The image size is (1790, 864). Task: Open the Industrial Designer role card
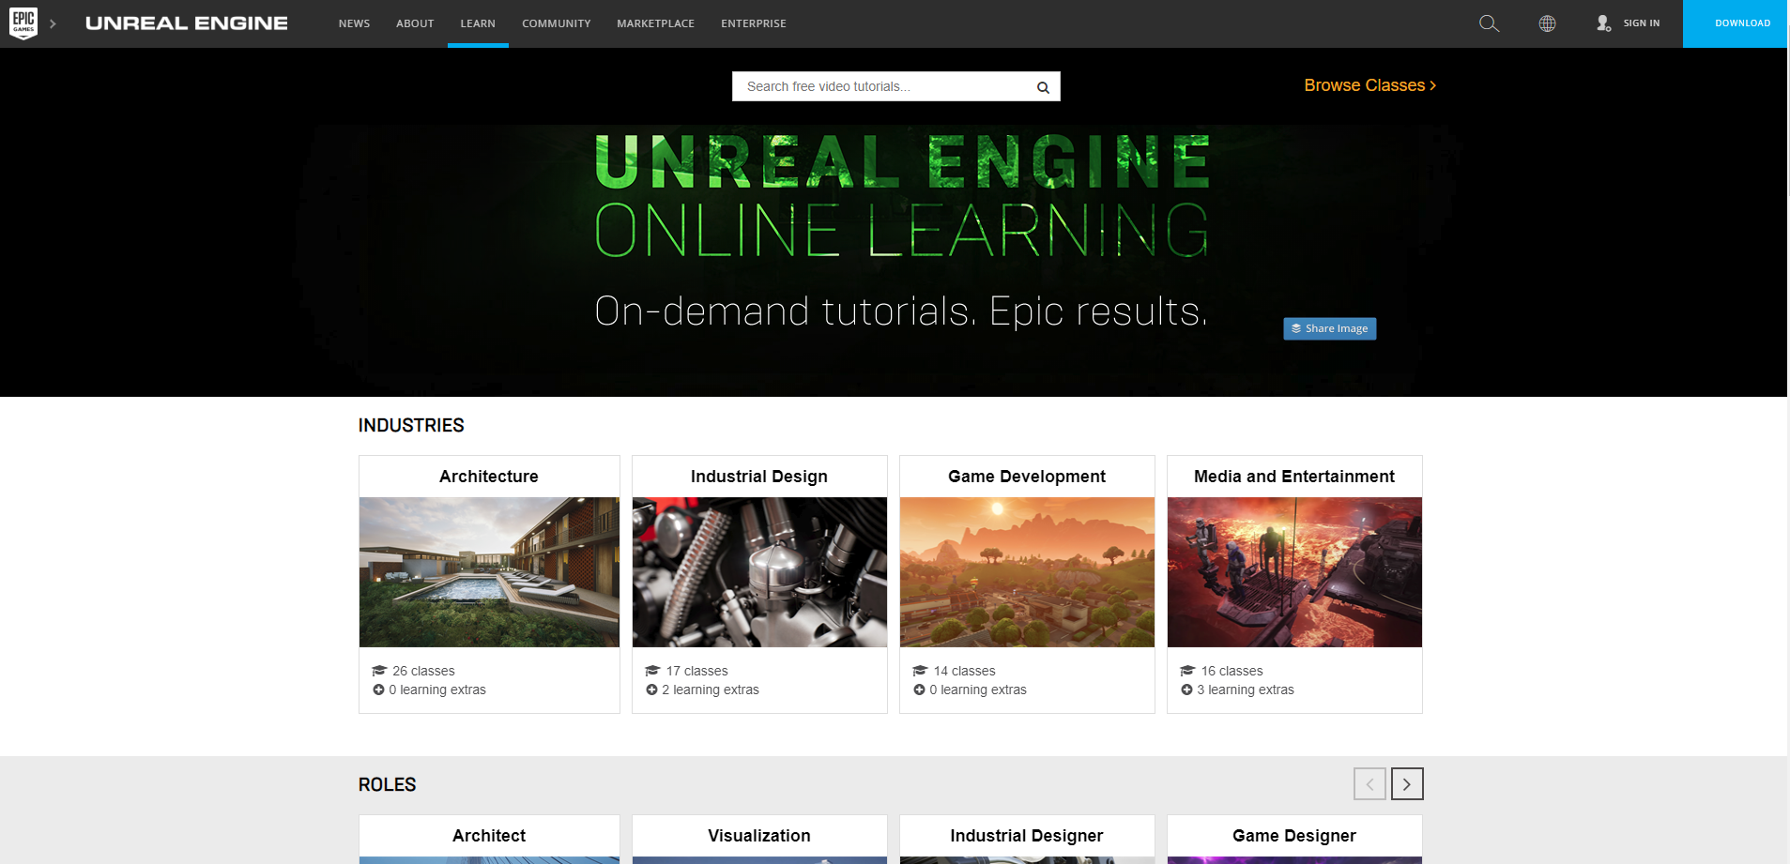[x=1027, y=839]
